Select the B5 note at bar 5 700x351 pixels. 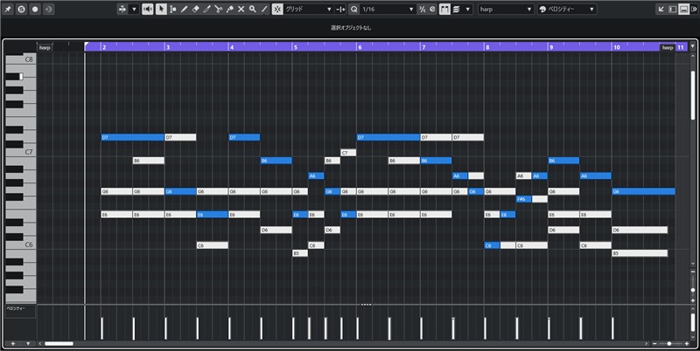[300, 253]
